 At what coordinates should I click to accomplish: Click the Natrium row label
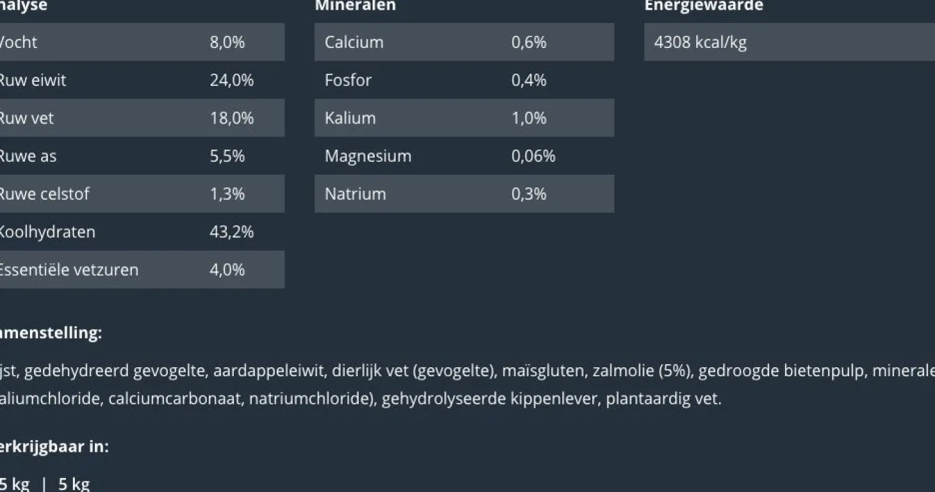pos(355,194)
